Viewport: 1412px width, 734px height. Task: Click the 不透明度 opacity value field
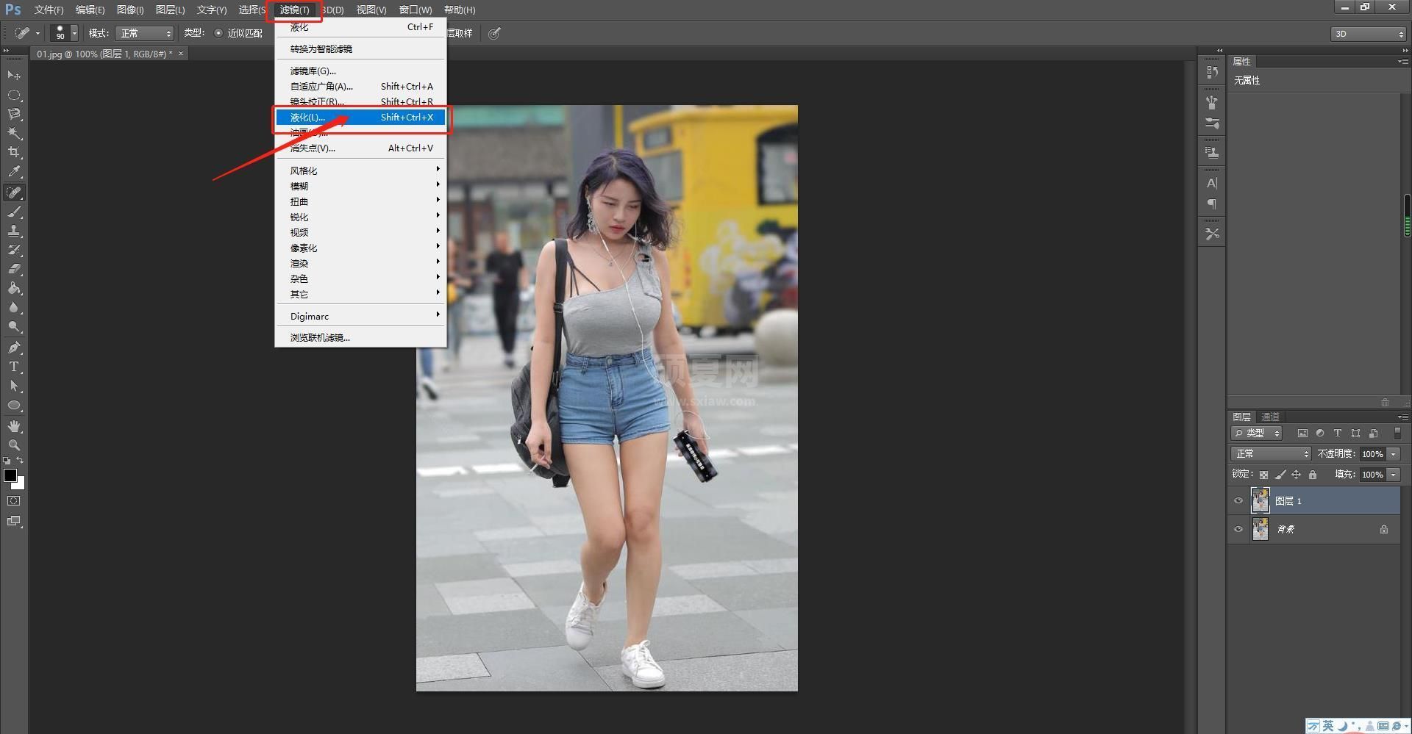(x=1372, y=454)
